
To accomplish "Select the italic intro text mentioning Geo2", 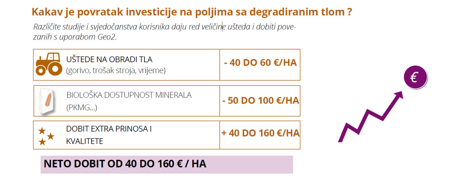I will coord(165,32).
